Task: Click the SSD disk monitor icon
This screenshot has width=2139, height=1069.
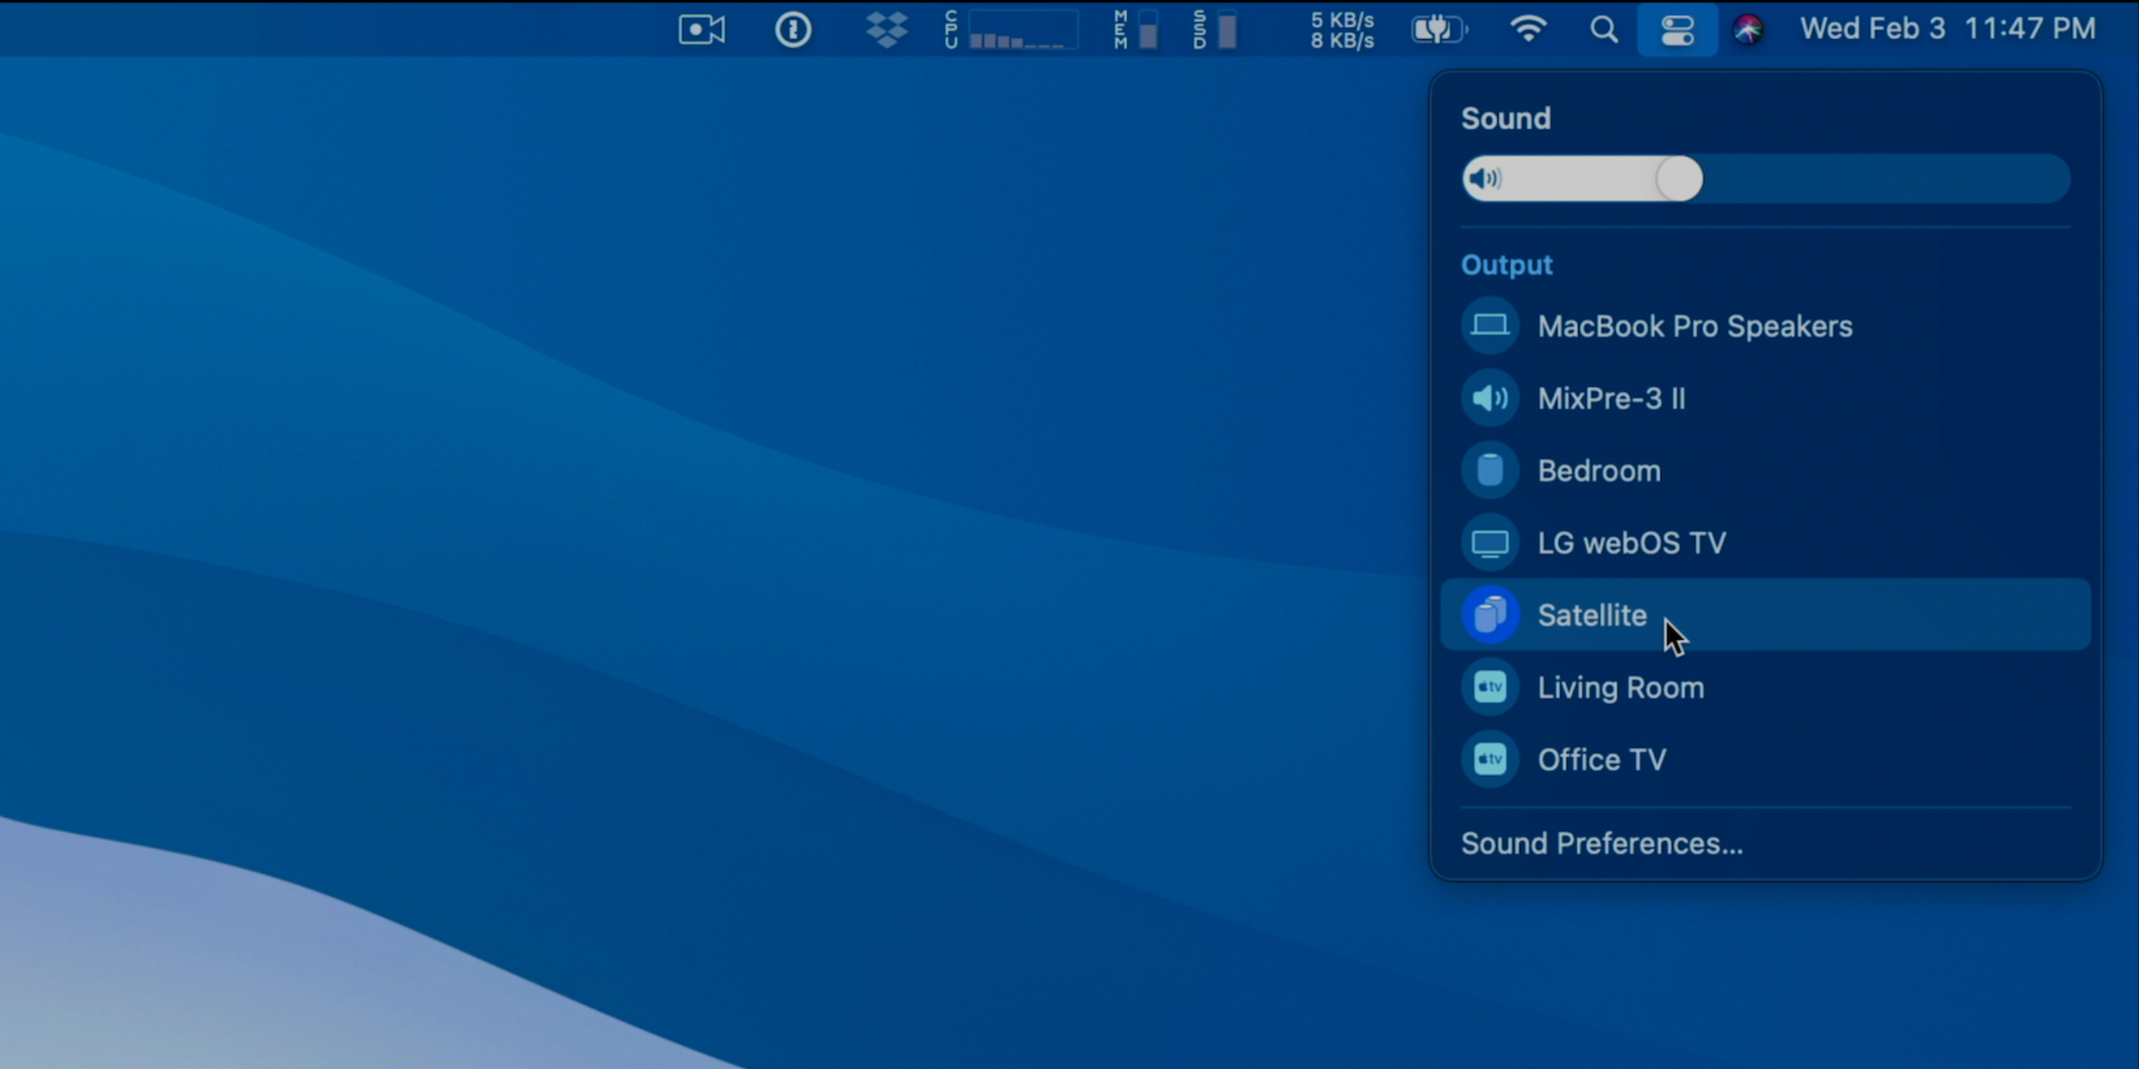Action: pyautogui.click(x=1216, y=30)
